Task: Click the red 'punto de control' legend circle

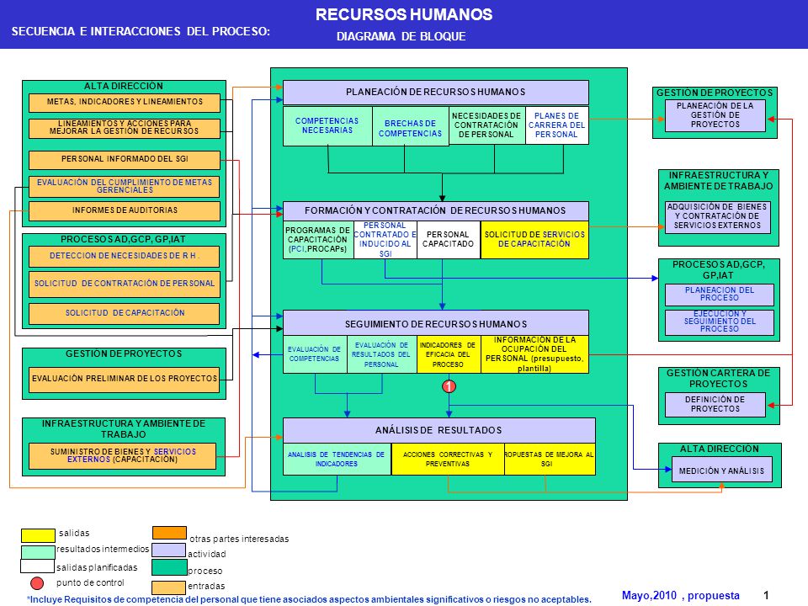Action: click(x=36, y=582)
